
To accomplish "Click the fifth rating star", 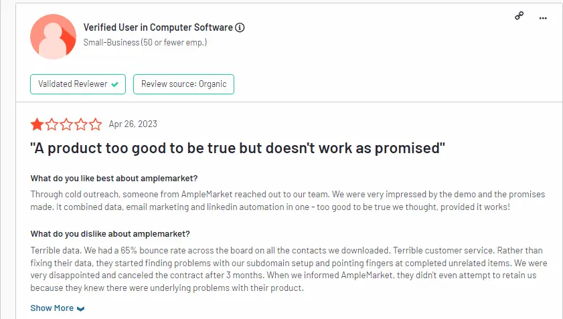I will click(x=96, y=124).
